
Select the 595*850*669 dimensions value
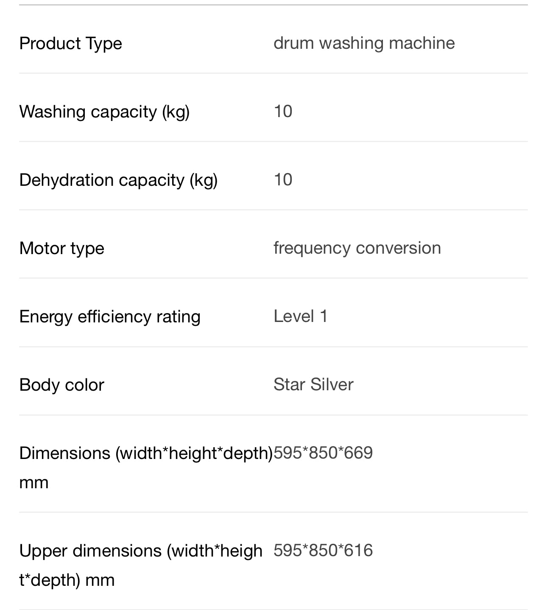click(323, 453)
